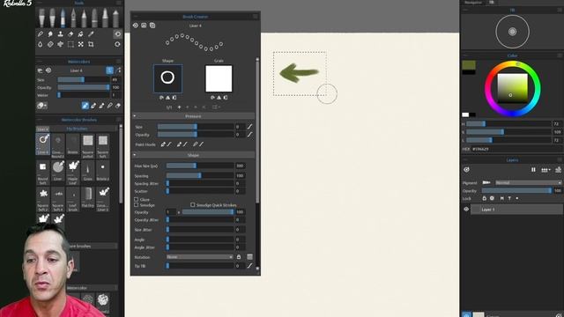Screen dimensions: 564x317
Task: Click the lock icon next to Rotation
Action: [x=239, y=257]
